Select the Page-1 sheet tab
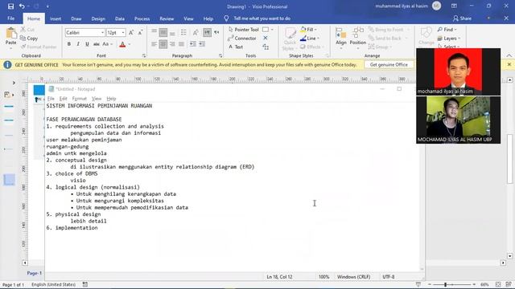The width and height of the screenshot is (515, 289). [x=34, y=273]
